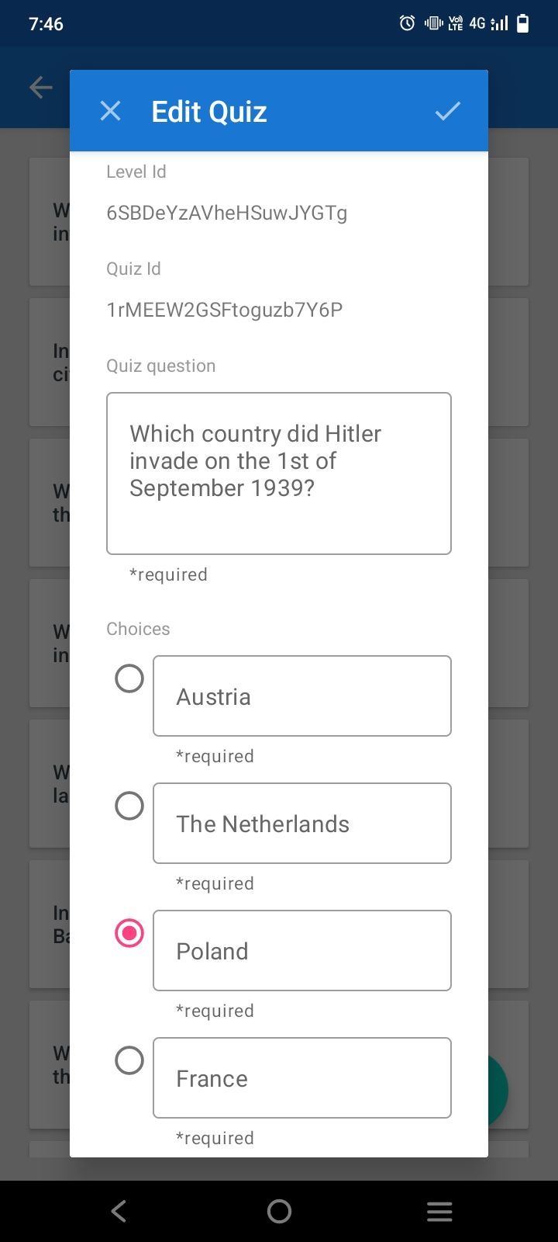Close the Edit Quiz dialog with X

[x=111, y=111]
